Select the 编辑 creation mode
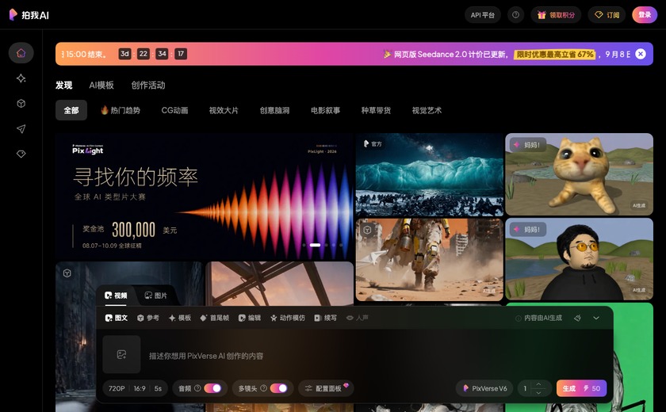This screenshot has height=412, width=666. click(x=249, y=318)
